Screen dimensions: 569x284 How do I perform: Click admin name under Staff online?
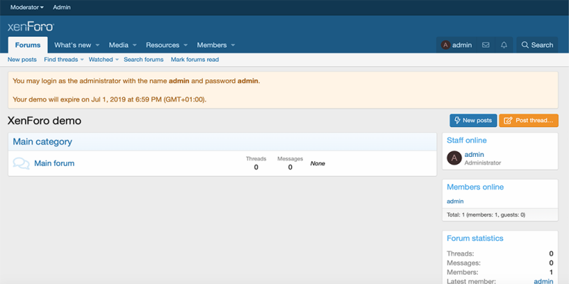tap(474, 155)
